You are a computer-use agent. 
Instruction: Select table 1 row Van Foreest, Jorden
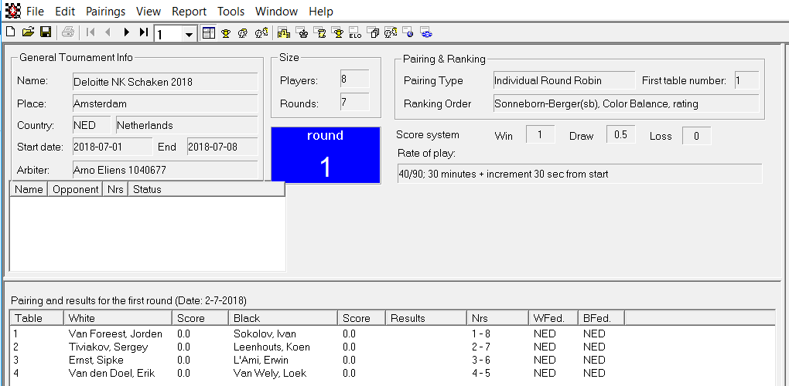click(115, 334)
